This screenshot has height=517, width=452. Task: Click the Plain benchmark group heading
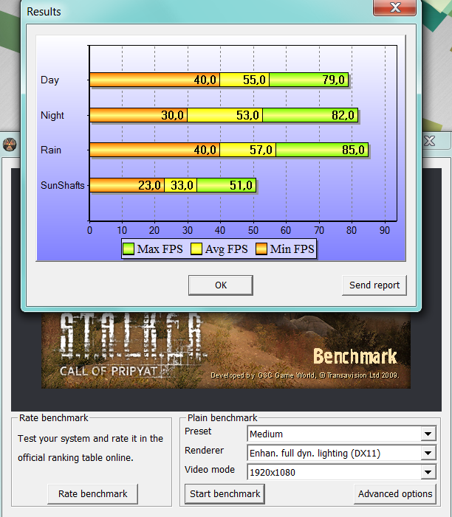point(222,417)
